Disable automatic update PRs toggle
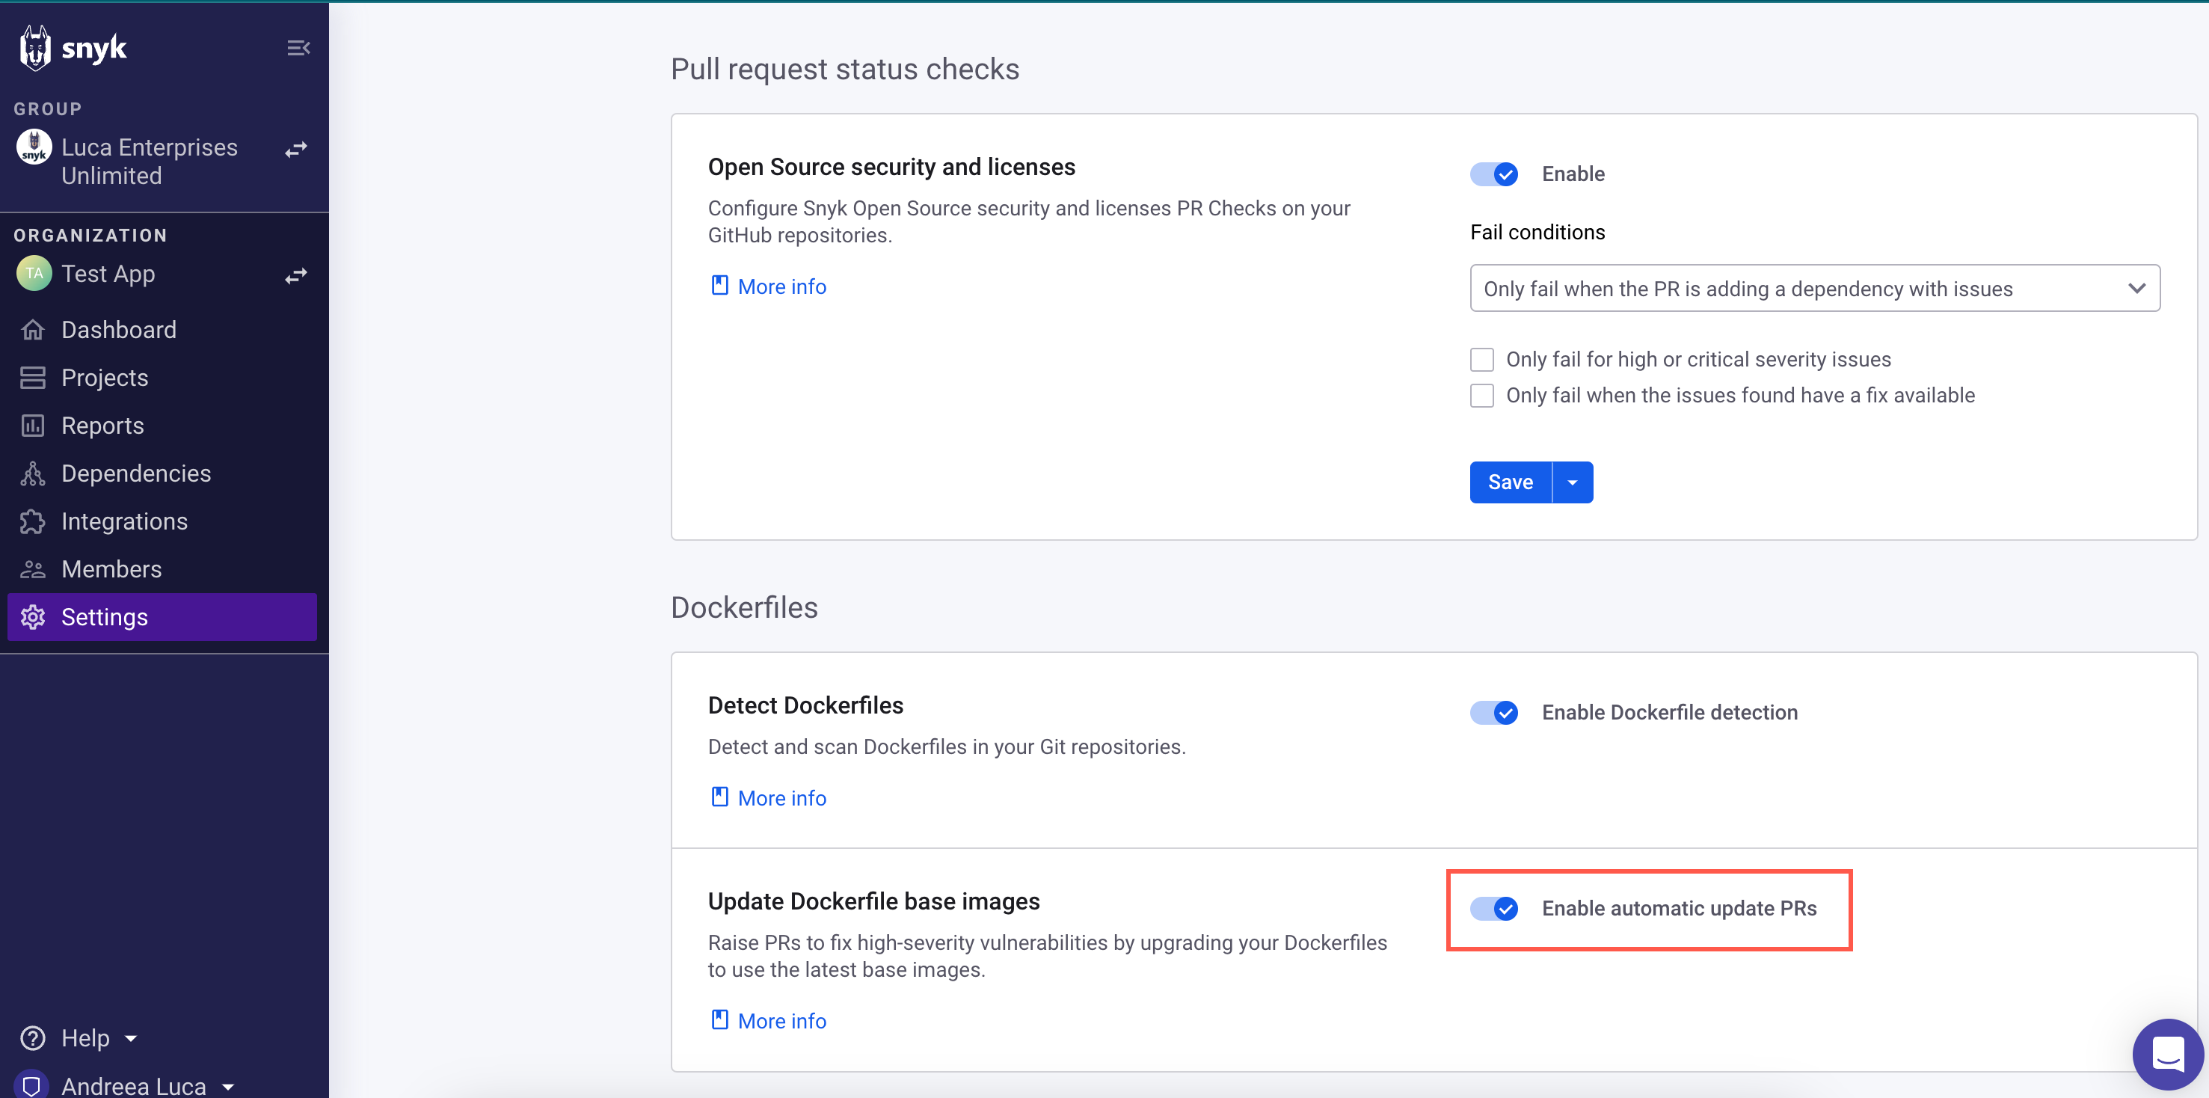This screenshot has width=2209, height=1098. 1493,909
